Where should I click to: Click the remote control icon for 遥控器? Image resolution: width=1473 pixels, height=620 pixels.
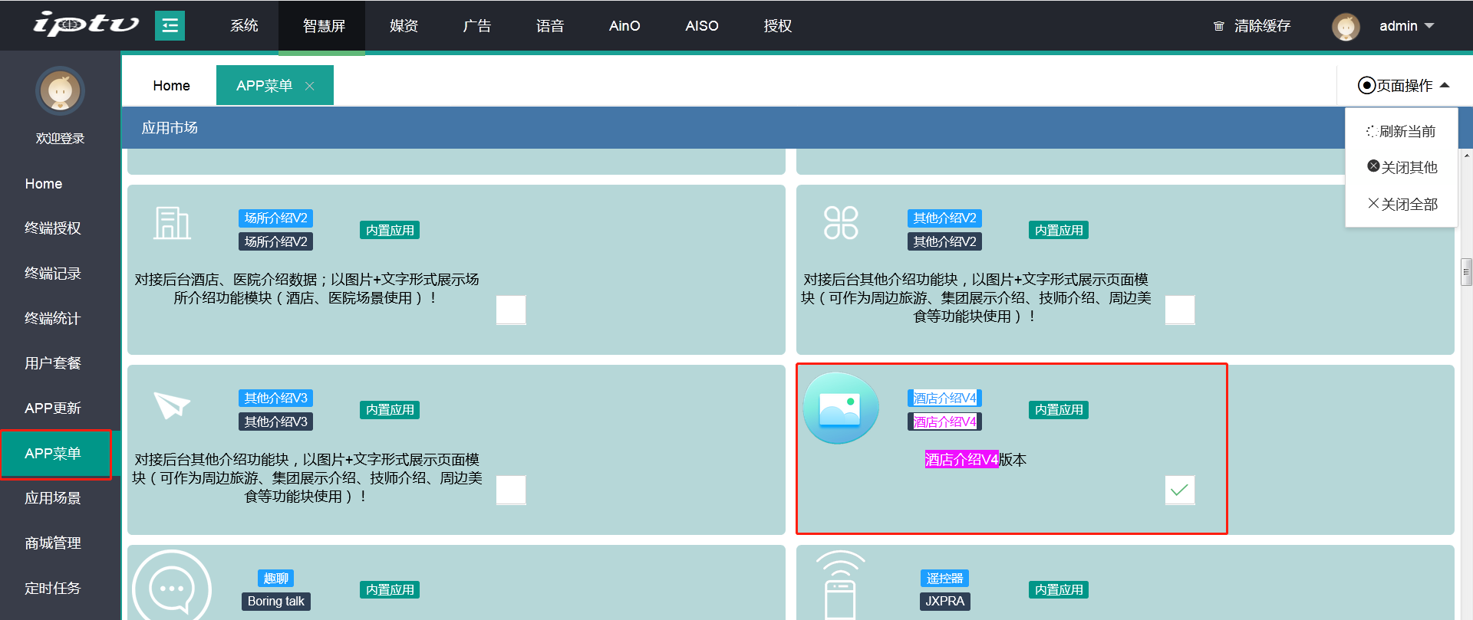pyautogui.click(x=840, y=586)
